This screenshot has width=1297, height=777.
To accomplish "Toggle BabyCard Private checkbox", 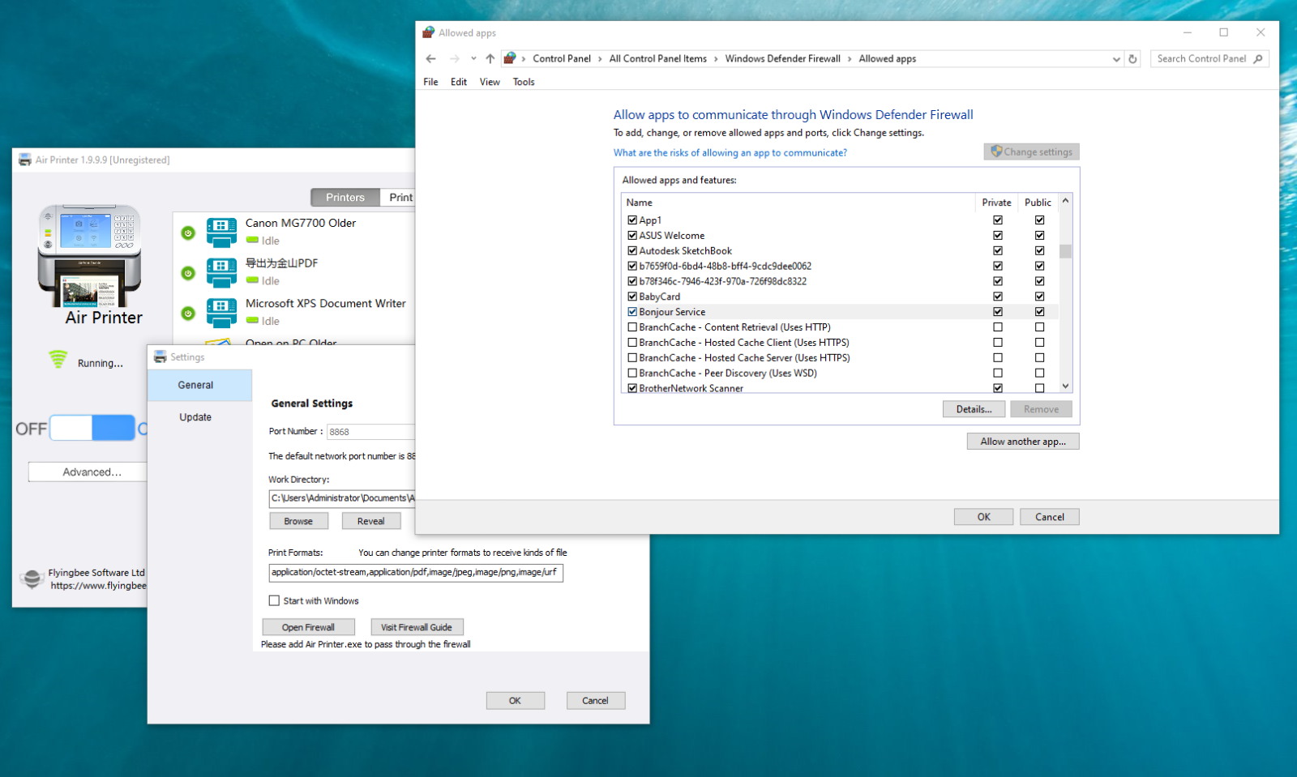I will [x=998, y=297].
